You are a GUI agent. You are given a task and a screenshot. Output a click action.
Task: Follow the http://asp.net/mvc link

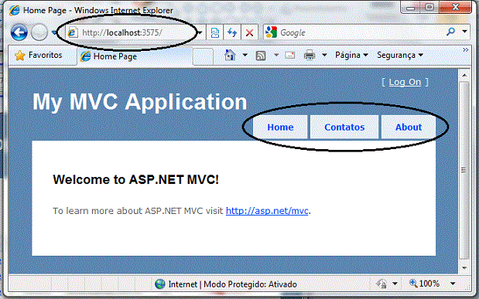[267, 211]
